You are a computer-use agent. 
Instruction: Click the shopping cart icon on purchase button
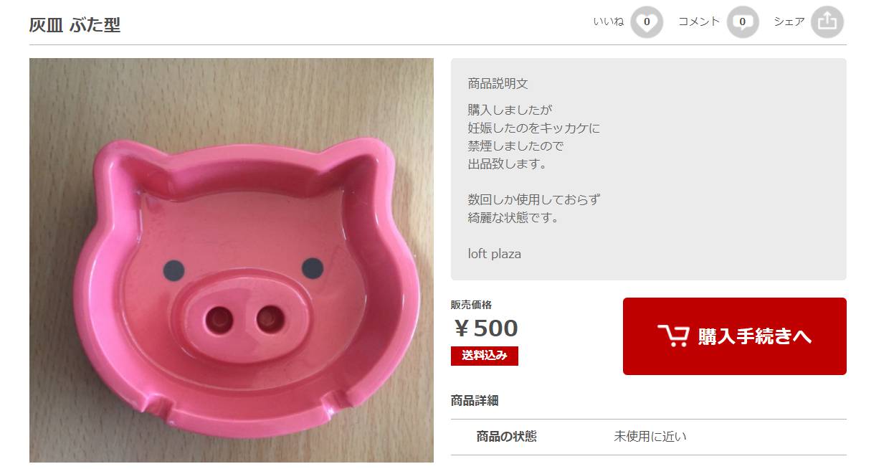673,336
